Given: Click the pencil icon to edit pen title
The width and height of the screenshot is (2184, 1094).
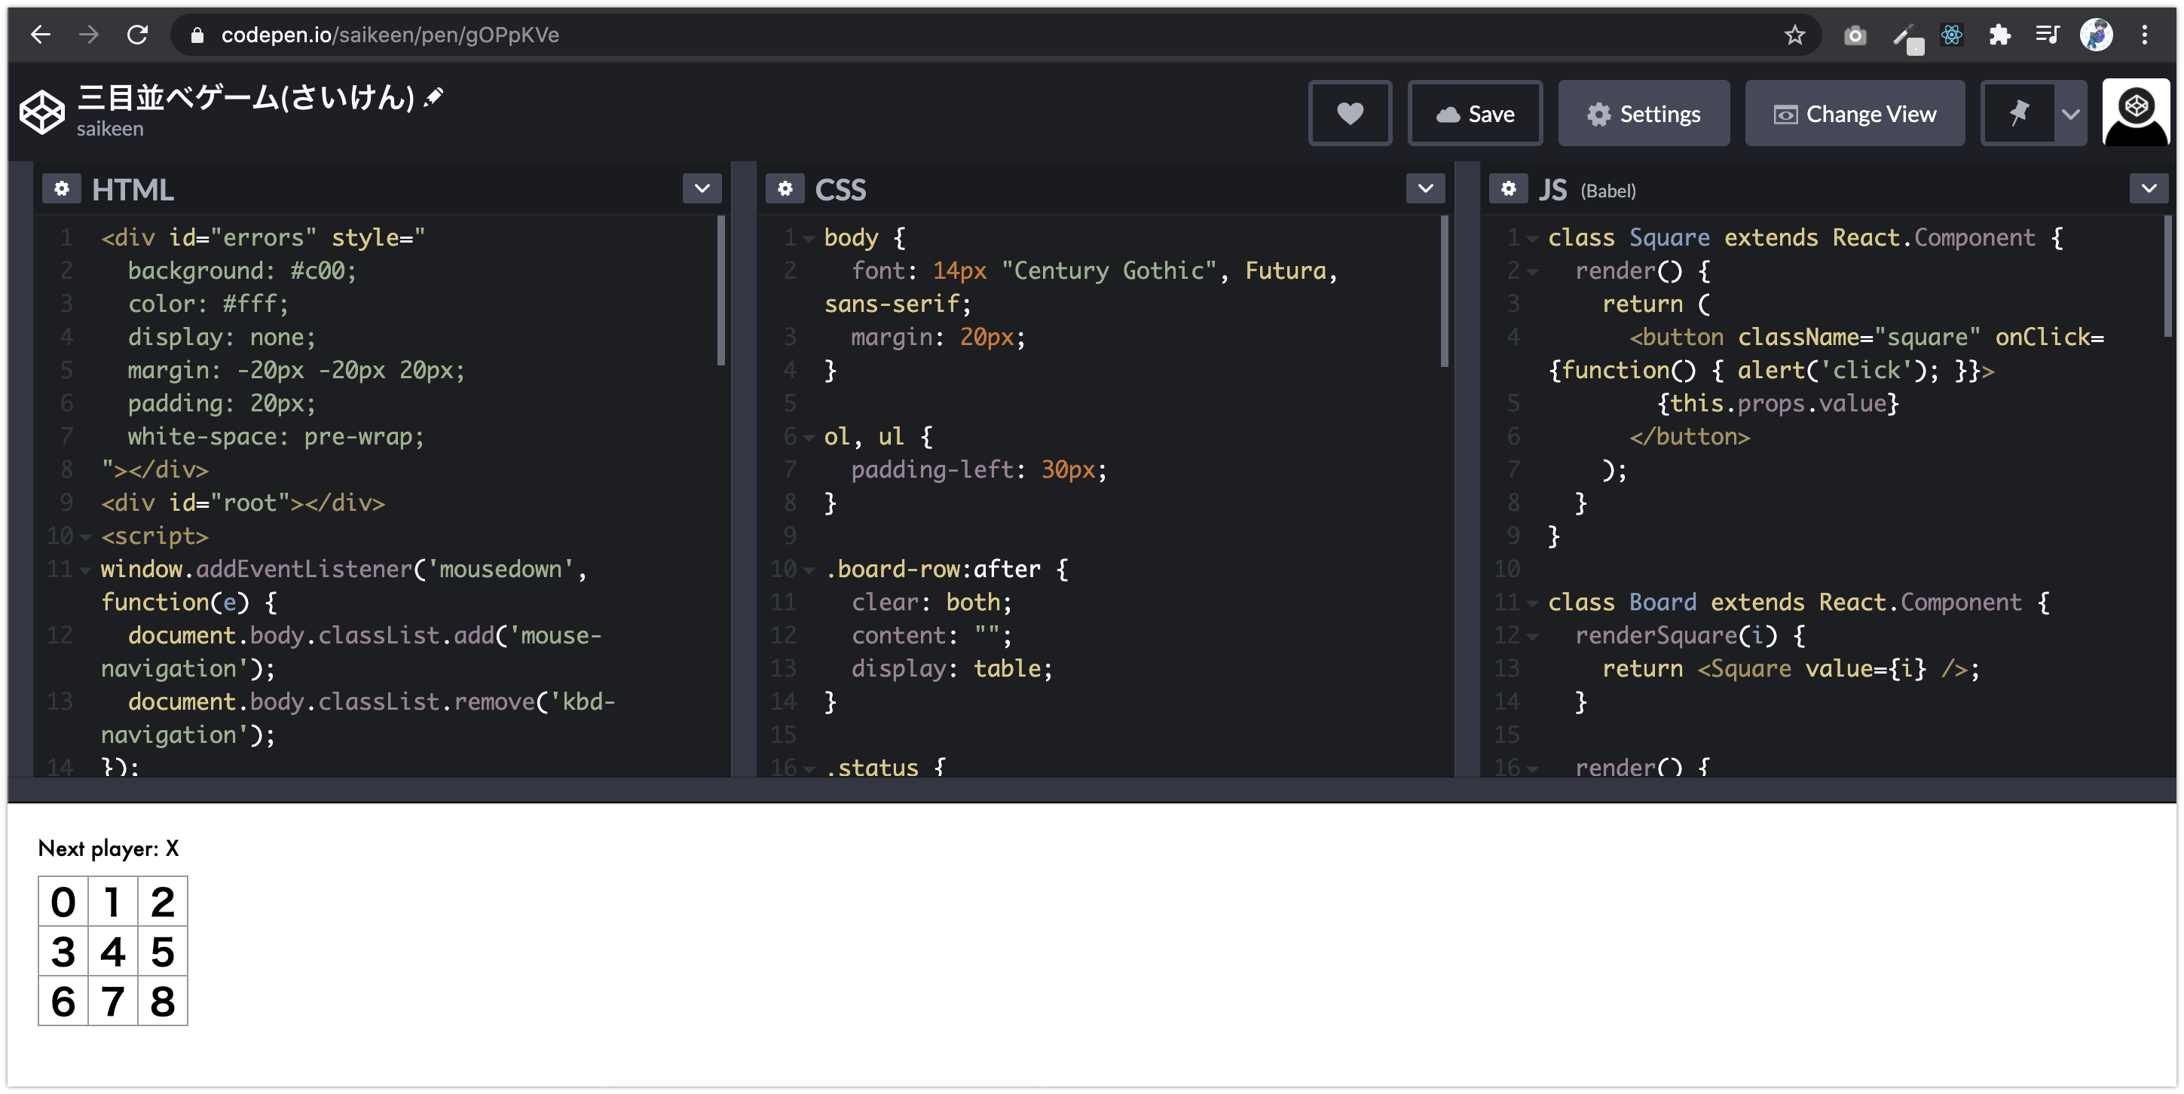Looking at the screenshot, I should (x=434, y=96).
